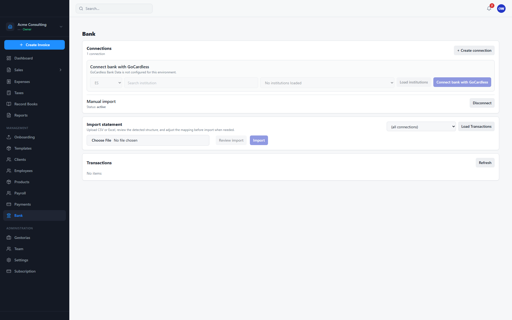Click the Bank building icon
The width and height of the screenshot is (512, 320).
(9, 215)
